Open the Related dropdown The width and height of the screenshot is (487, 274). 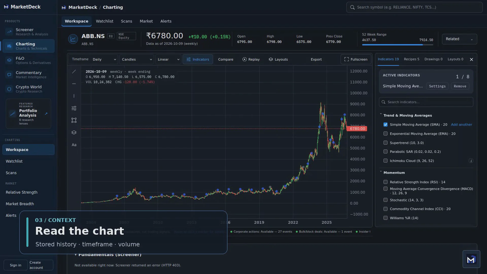click(459, 39)
